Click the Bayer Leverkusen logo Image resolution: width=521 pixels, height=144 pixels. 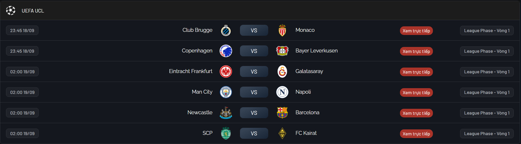(x=282, y=51)
